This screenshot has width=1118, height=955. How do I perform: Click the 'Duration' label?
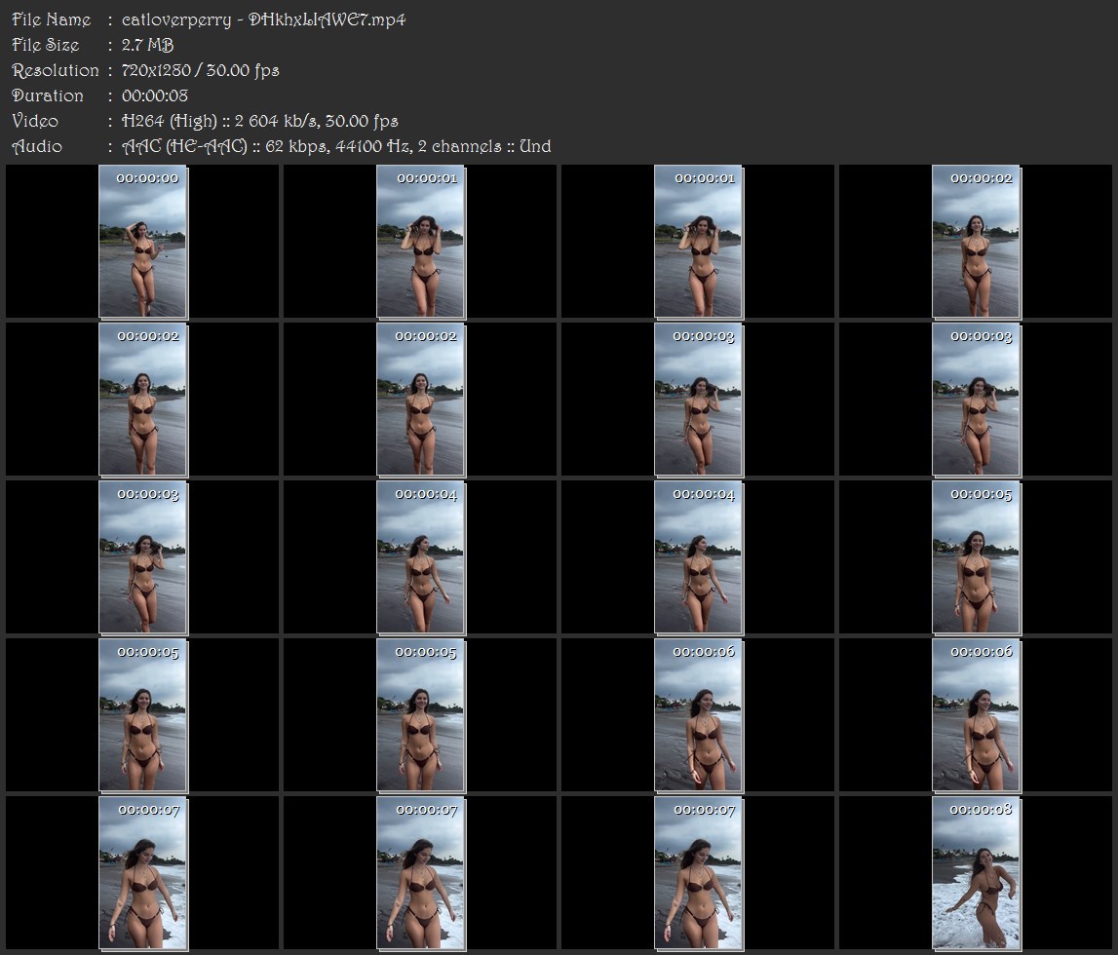(x=47, y=95)
